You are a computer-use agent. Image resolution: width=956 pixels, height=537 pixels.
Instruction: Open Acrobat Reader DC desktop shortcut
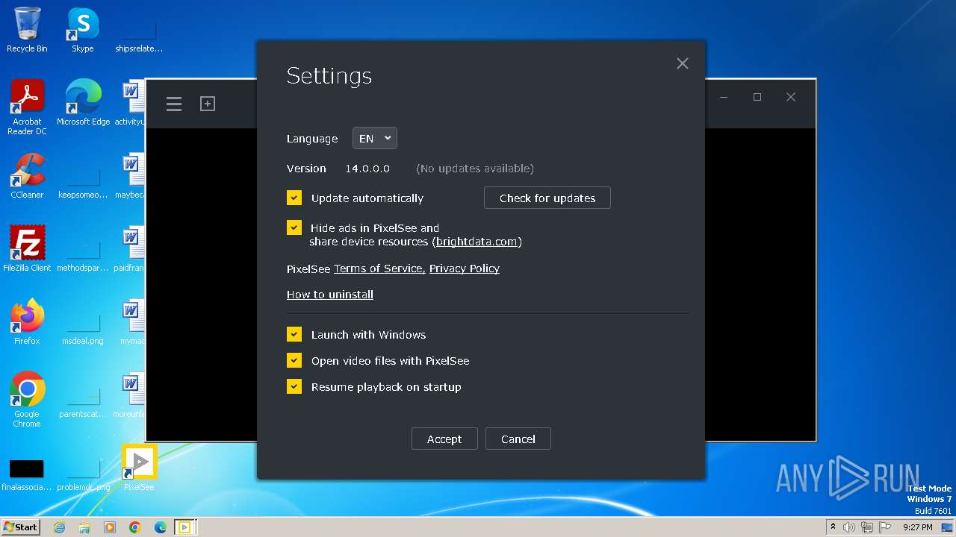(27, 107)
